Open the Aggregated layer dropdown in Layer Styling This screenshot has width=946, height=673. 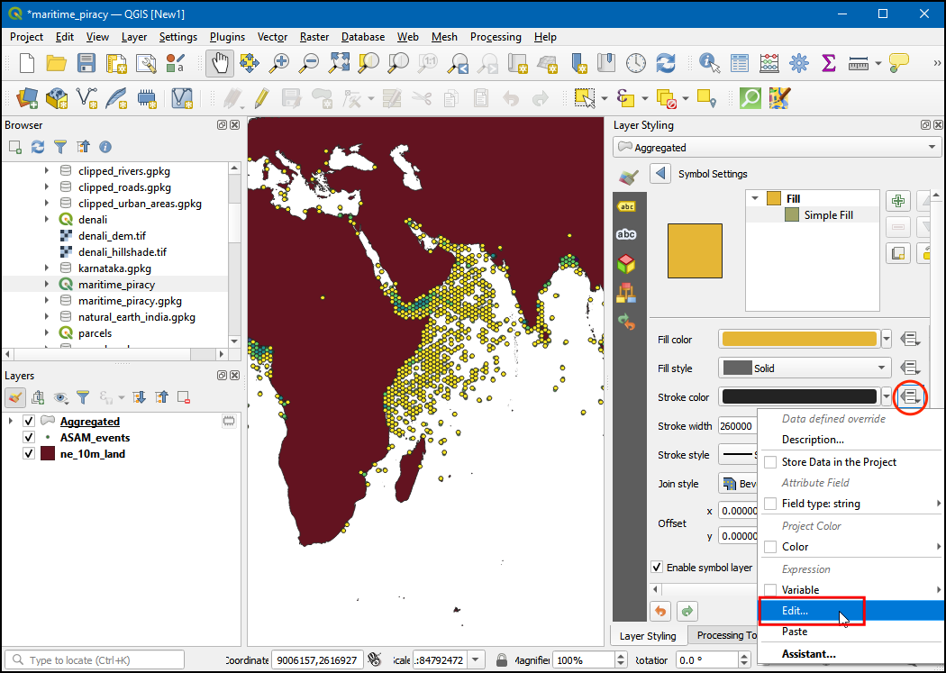coord(777,148)
